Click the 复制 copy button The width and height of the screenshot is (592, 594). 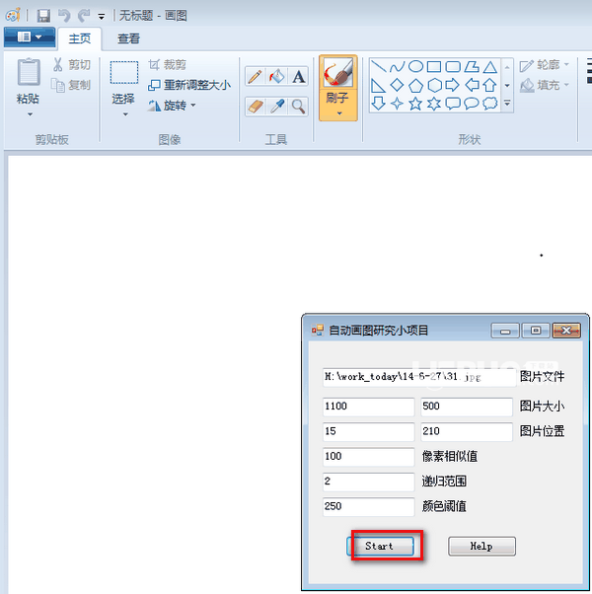click(x=72, y=85)
